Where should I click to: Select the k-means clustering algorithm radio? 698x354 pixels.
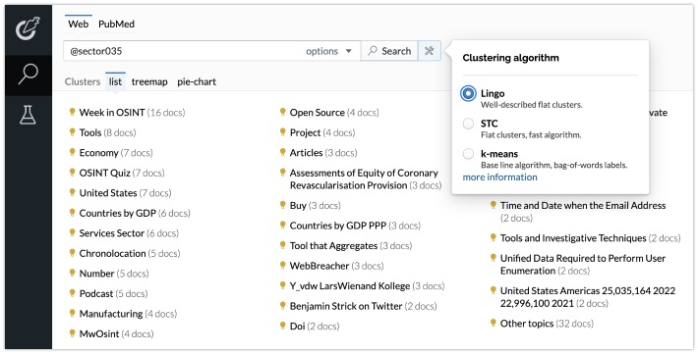coord(468,154)
